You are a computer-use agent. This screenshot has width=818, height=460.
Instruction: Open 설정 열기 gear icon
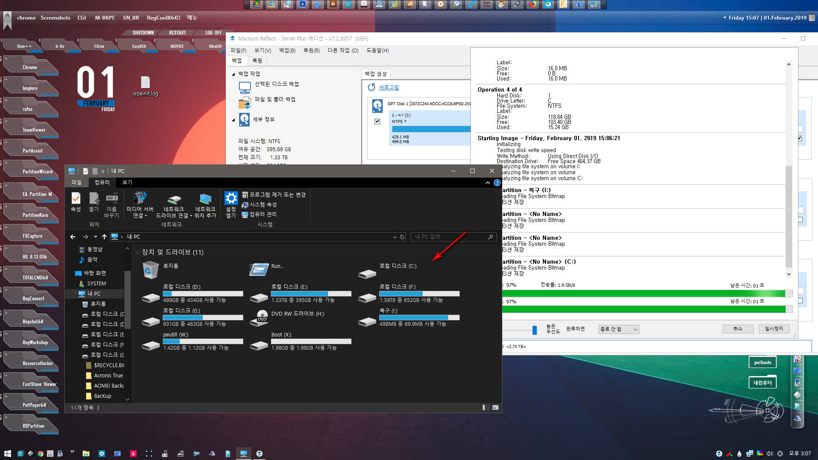pos(231,205)
